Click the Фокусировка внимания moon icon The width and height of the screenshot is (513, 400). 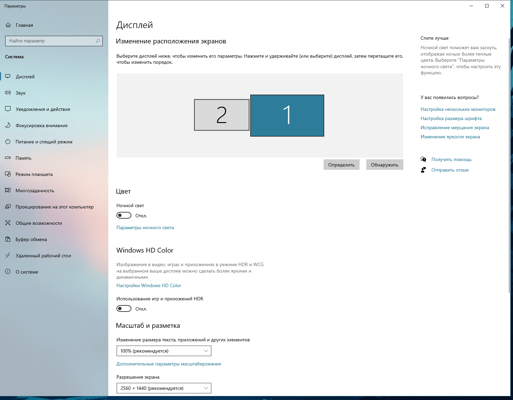coord(8,125)
